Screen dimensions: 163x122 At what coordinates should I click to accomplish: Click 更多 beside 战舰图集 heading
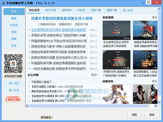tap(155, 81)
